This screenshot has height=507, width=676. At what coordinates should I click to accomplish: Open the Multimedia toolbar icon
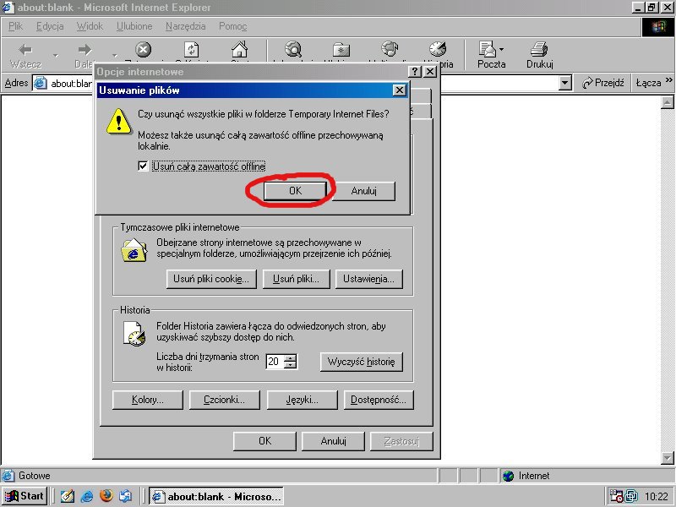tap(390, 49)
